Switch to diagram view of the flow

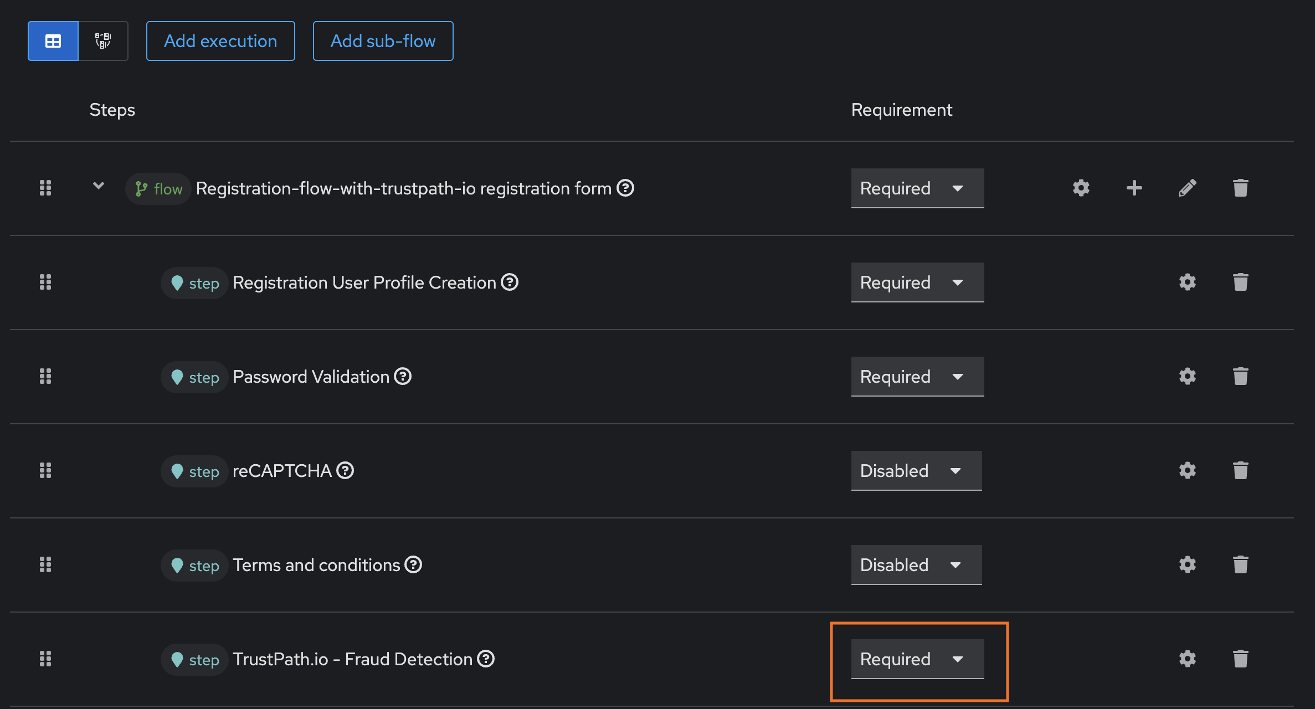[103, 40]
